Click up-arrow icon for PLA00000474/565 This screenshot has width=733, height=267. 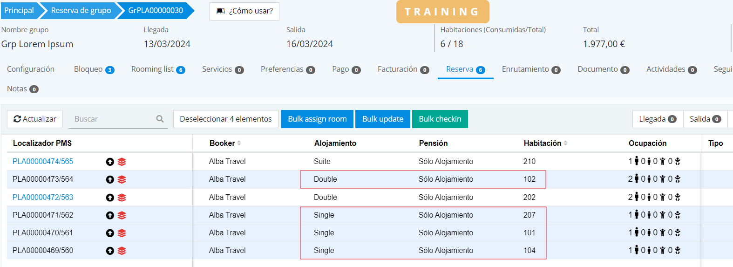pyautogui.click(x=110, y=162)
